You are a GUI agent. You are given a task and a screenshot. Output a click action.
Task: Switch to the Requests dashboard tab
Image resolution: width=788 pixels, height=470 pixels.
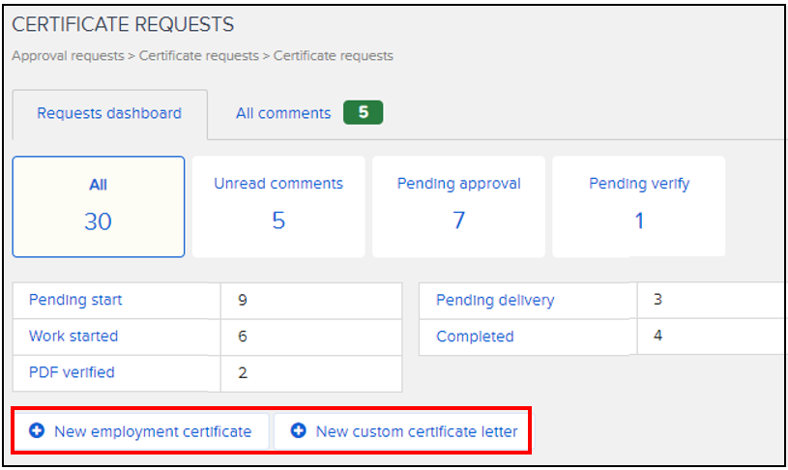tap(109, 113)
